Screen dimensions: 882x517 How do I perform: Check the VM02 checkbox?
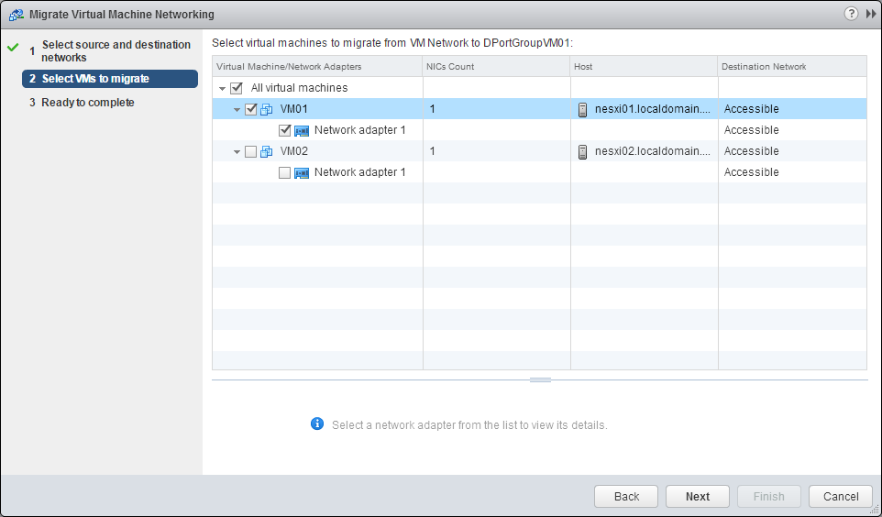tap(251, 151)
